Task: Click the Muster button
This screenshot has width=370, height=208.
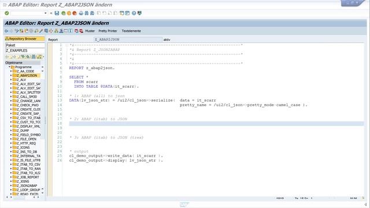Action: 90,31
